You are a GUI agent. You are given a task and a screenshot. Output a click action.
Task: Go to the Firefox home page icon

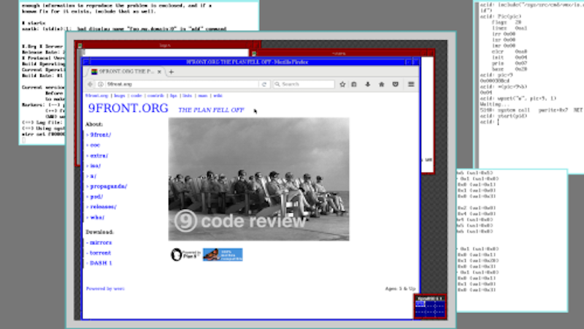381,84
